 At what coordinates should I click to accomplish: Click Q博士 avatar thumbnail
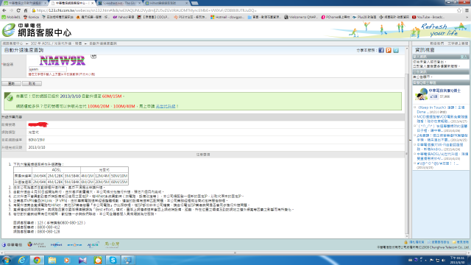point(421,94)
